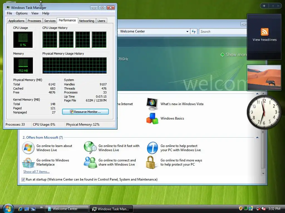
Task: Launch Internet Explorer from Quick Launch
Action: pos(20,209)
